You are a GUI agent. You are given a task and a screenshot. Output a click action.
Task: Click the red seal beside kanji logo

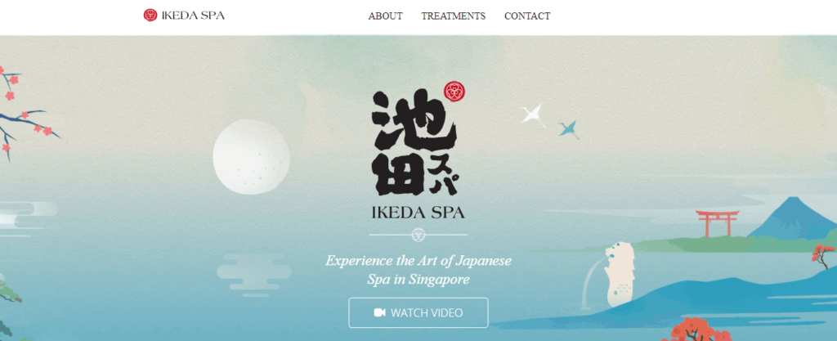pyautogui.click(x=454, y=92)
